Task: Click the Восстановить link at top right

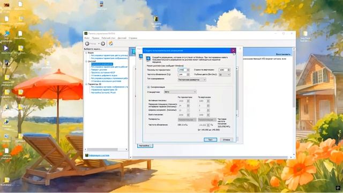Action: 283,54
